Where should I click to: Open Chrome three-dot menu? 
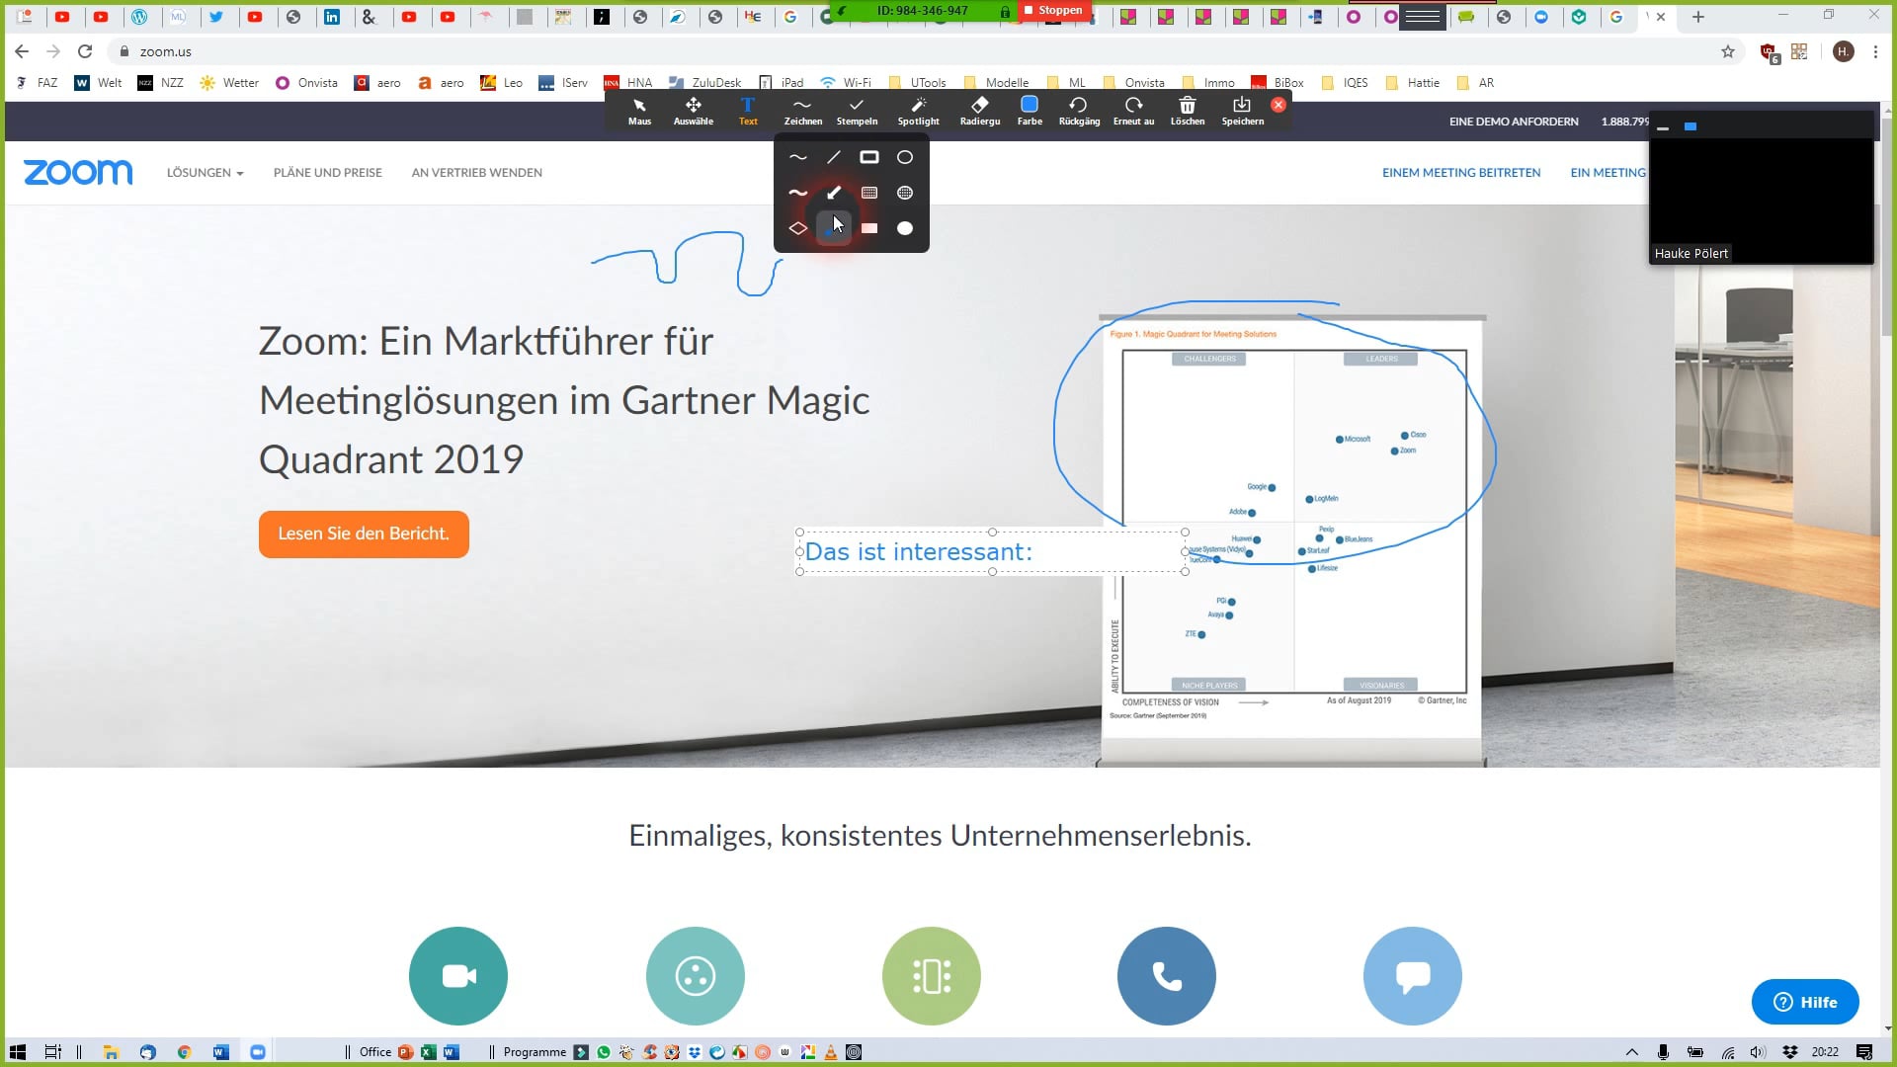point(1875,51)
